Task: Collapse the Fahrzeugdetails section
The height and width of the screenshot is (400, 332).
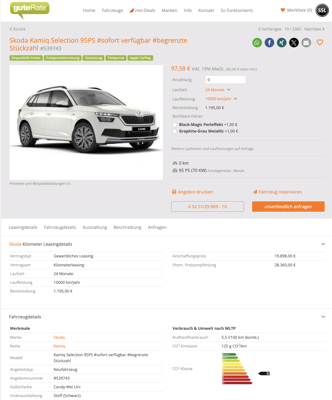Action: click(x=323, y=317)
